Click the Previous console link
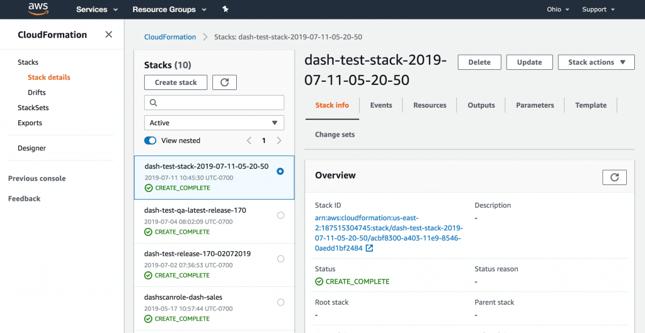This screenshot has width=645, height=333. pos(37,178)
